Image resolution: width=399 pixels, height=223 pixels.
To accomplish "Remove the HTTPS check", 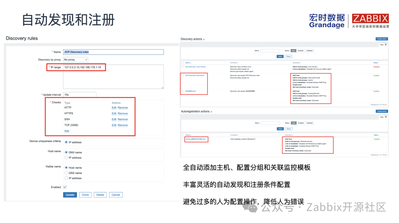I will click(x=123, y=114).
